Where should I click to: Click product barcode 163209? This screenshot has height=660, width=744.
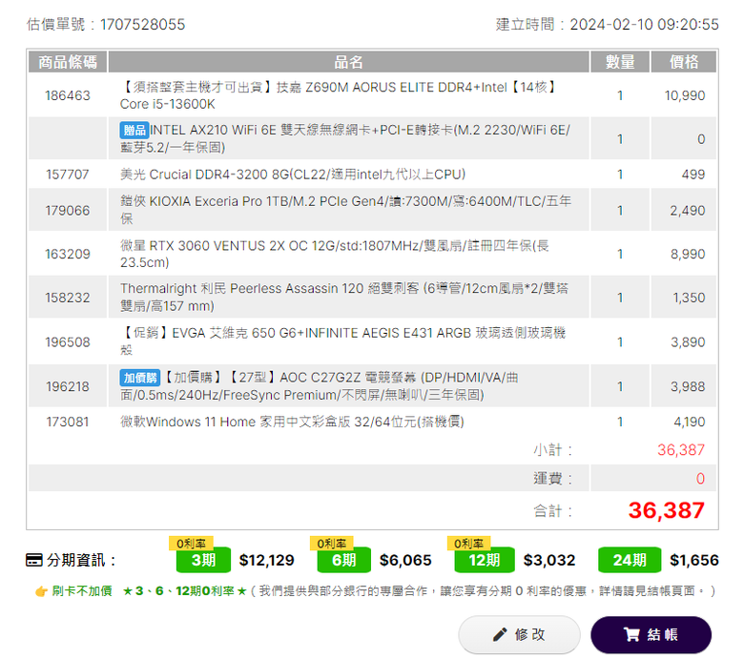point(68,255)
